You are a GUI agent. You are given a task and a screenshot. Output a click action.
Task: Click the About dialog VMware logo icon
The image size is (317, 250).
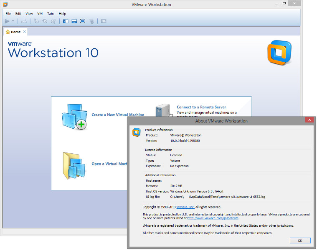point(137,132)
